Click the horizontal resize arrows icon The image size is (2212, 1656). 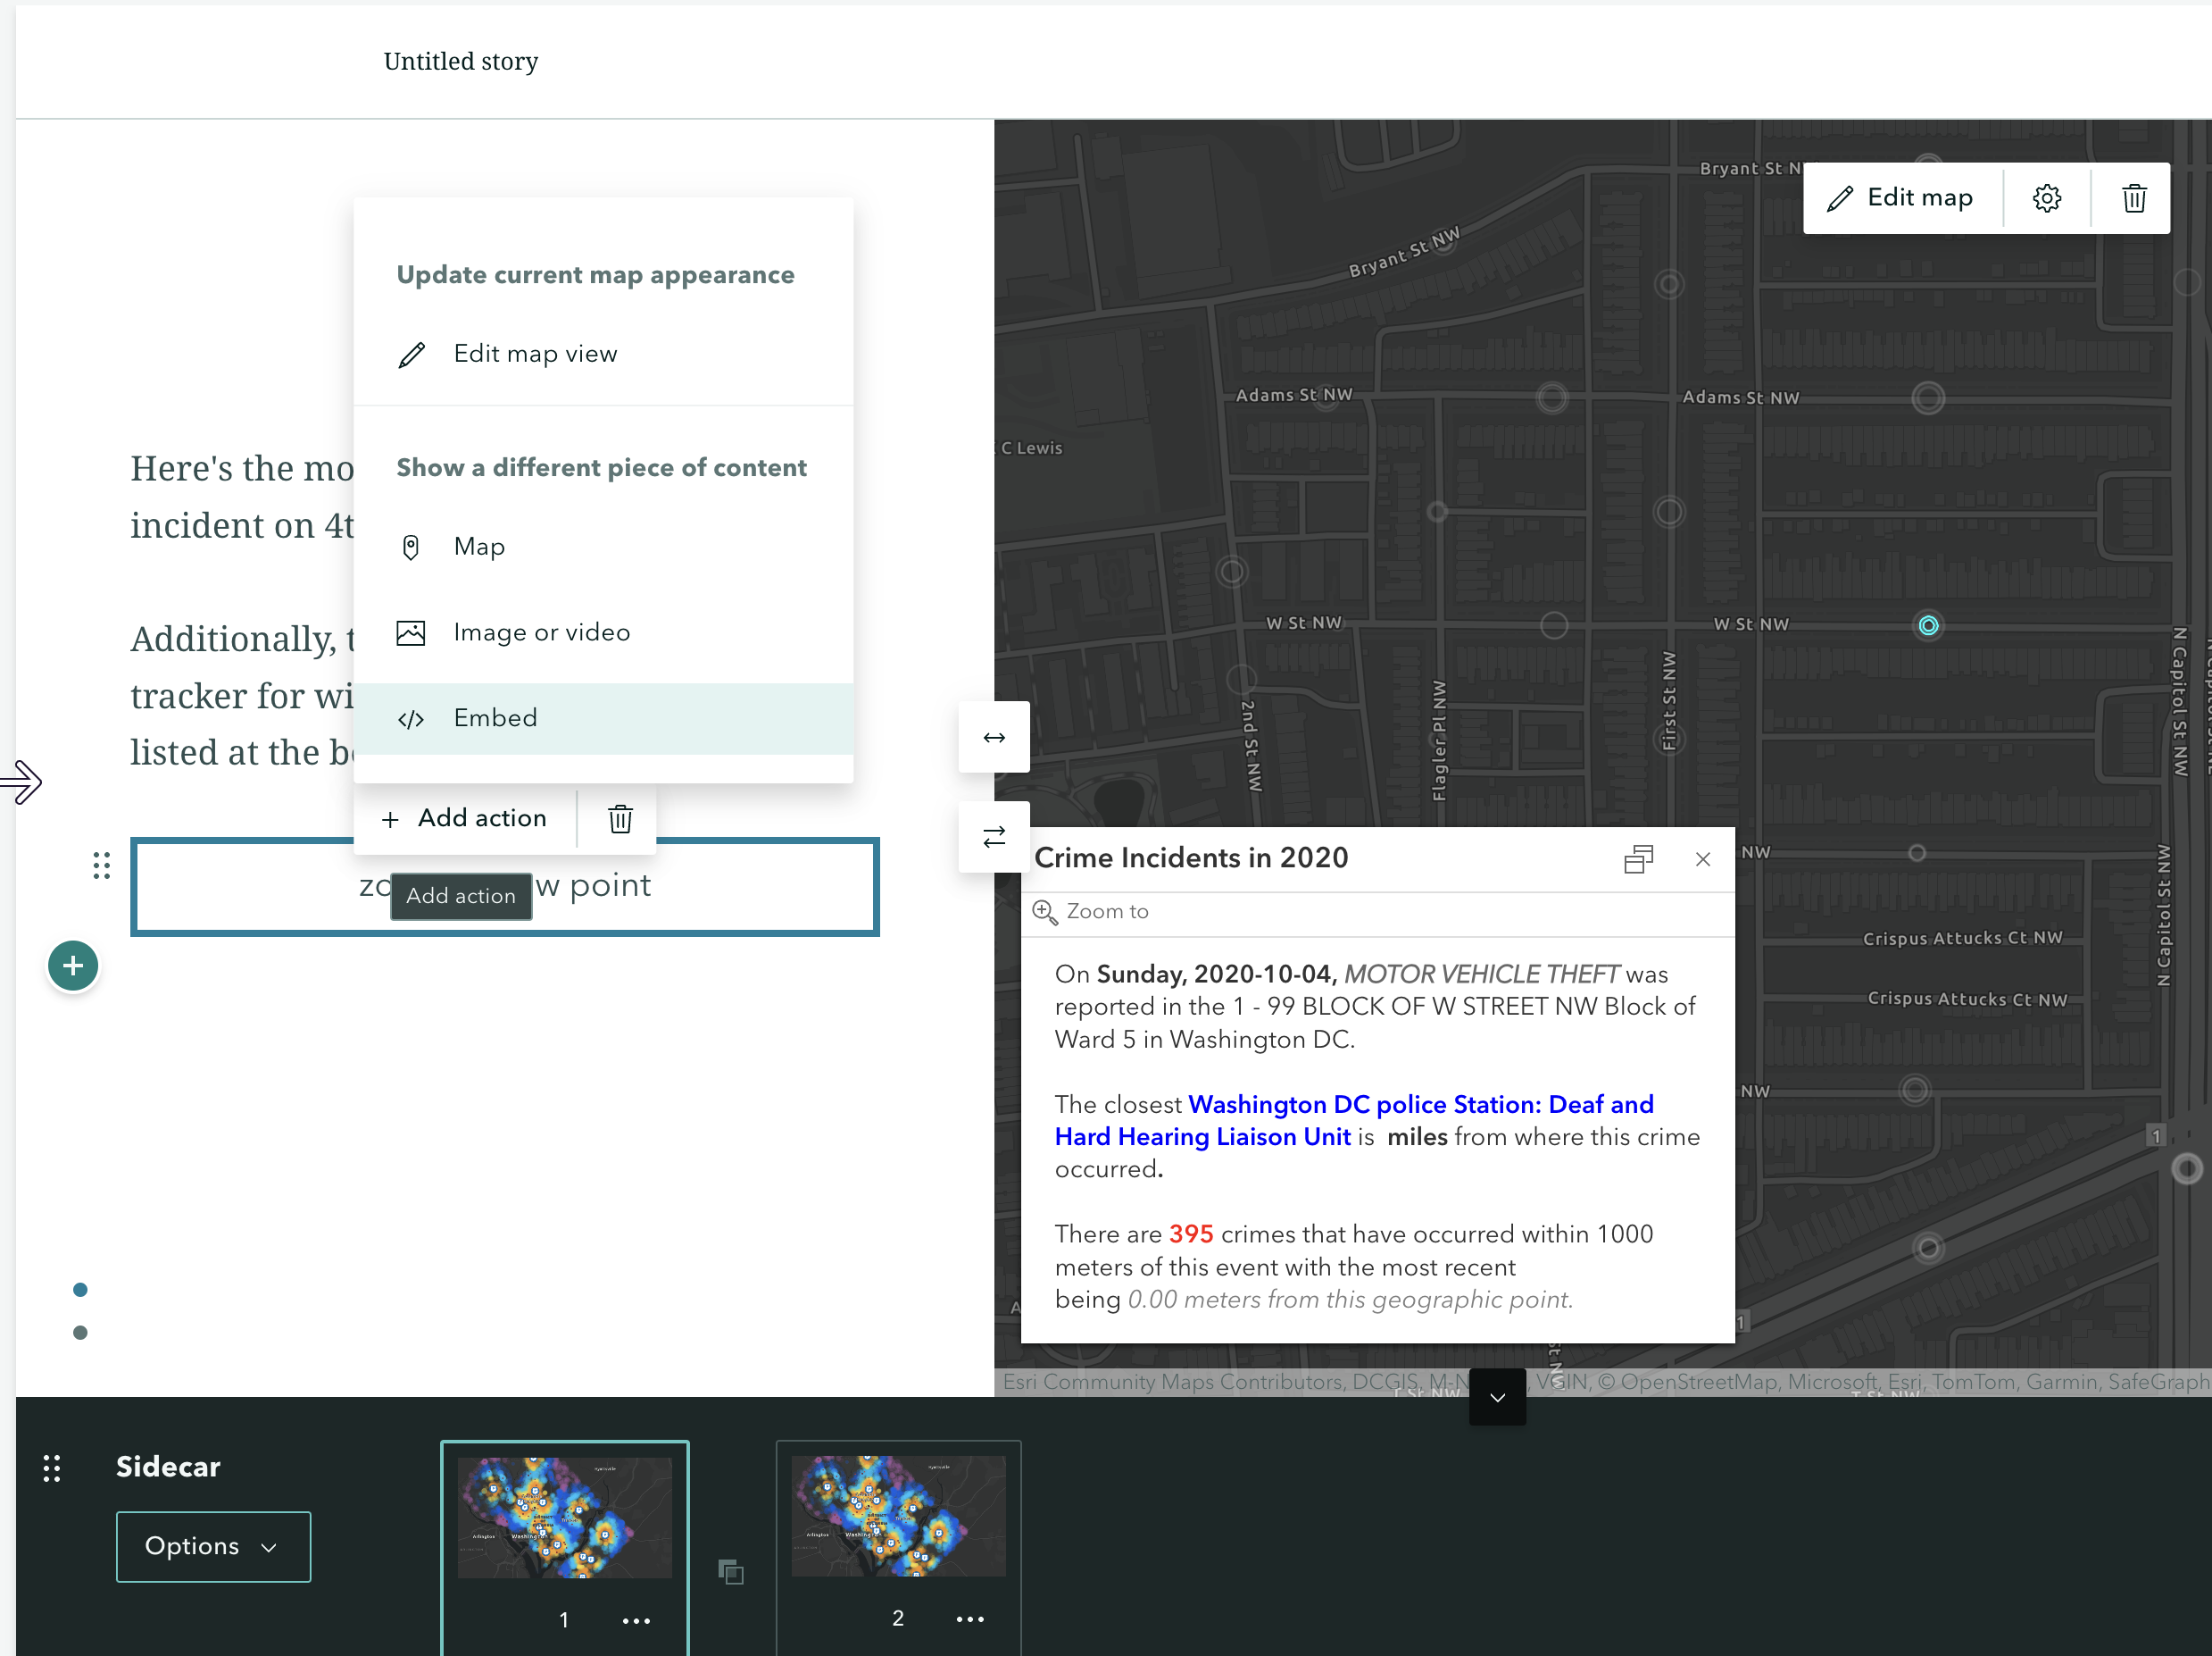click(993, 736)
